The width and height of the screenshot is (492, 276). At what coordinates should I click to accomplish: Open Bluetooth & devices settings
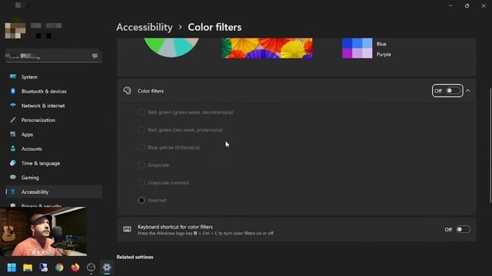(54, 91)
